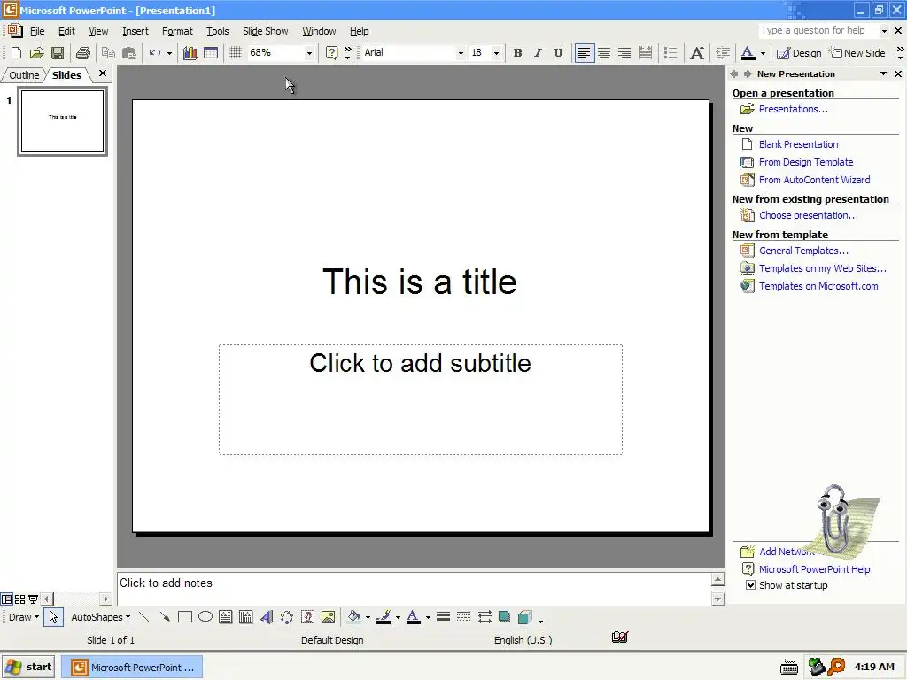
Task: Toggle Align Right text alignment
Action: pos(624,52)
